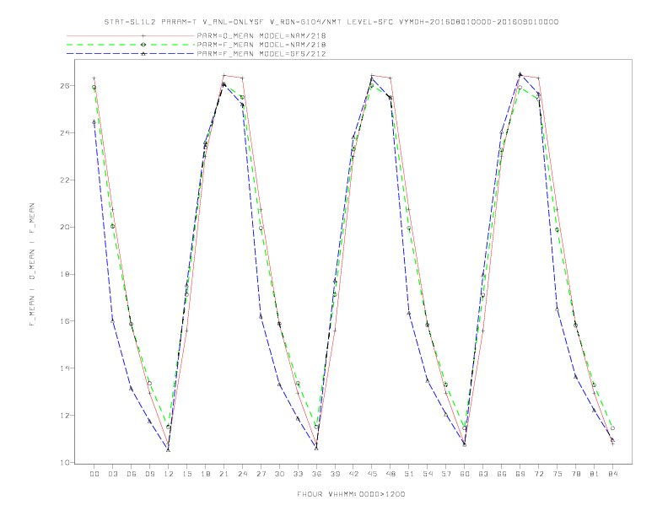Click the green dashed legend line sample
The image size is (668, 516).
[x=131, y=45]
